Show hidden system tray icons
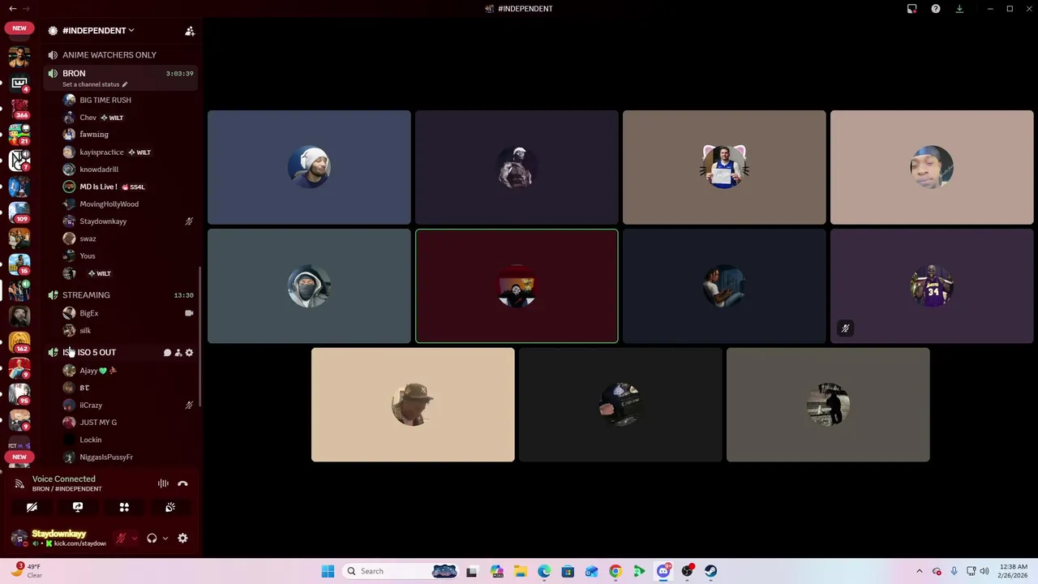Image resolution: width=1038 pixels, height=584 pixels. click(x=919, y=571)
